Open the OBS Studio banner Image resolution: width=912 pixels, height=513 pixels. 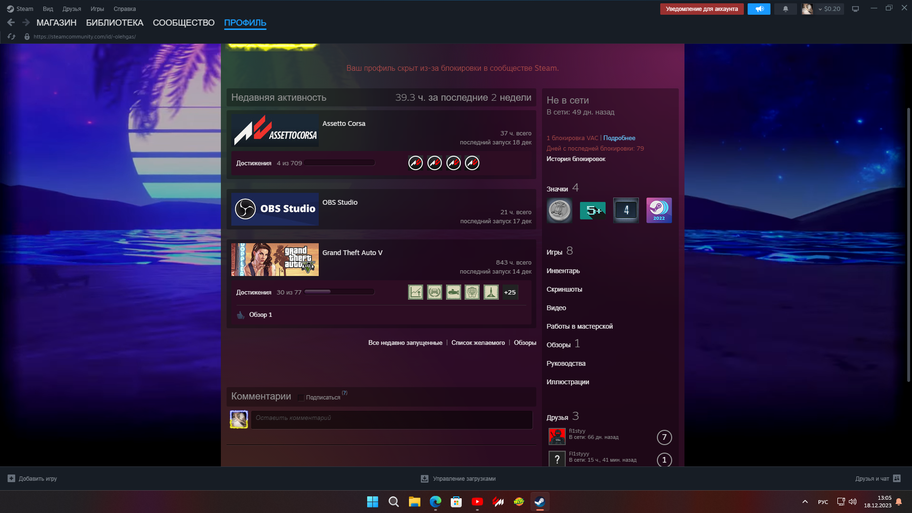(275, 209)
